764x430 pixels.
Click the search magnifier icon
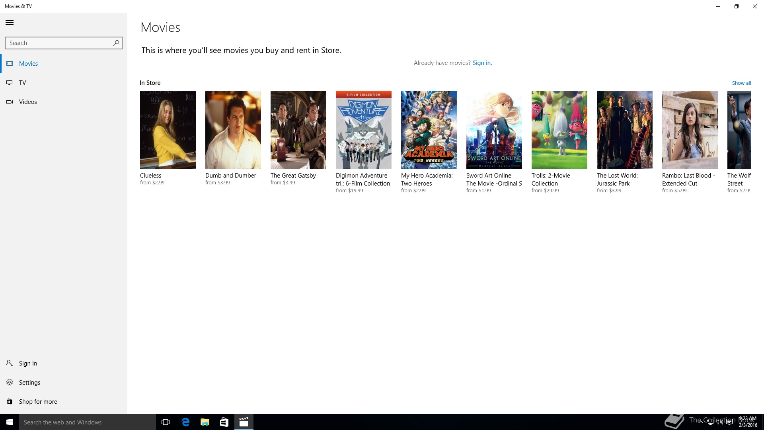tap(116, 43)
